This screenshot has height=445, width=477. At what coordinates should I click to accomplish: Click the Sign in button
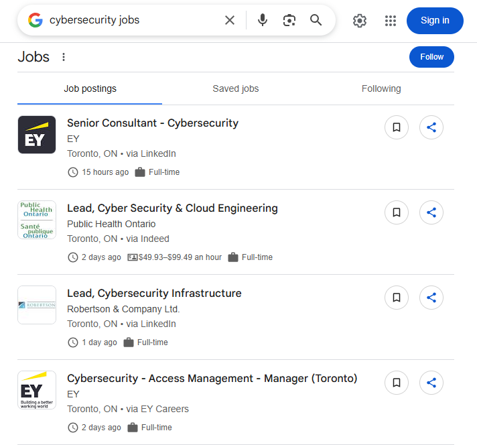tap(435, 21)
